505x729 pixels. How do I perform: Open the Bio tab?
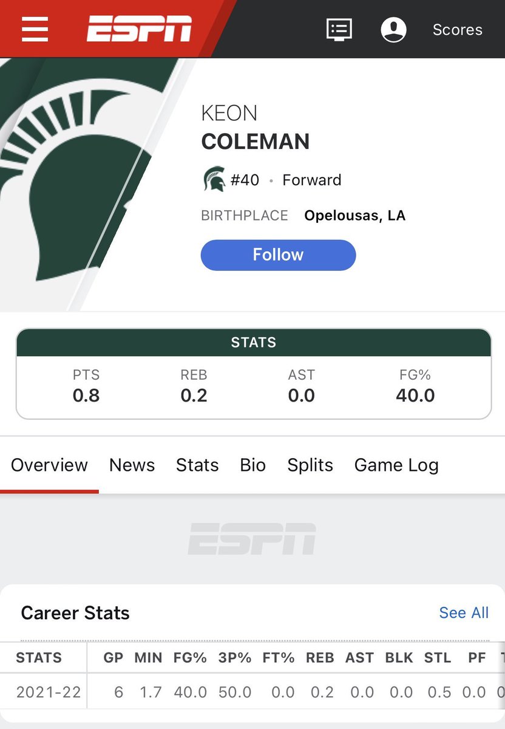pos(252,465)
